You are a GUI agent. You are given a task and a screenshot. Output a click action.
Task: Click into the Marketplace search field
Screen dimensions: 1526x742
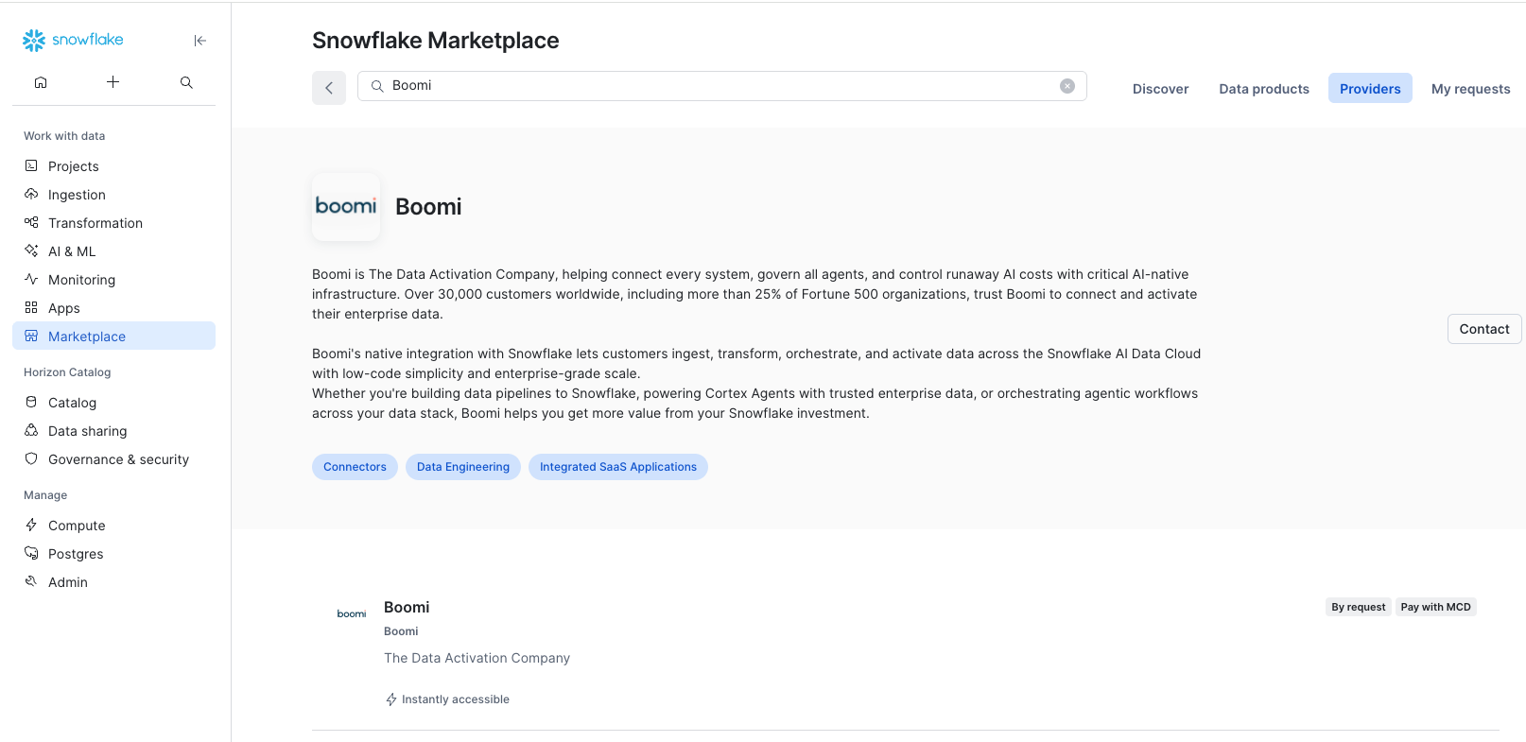point(722,86)
